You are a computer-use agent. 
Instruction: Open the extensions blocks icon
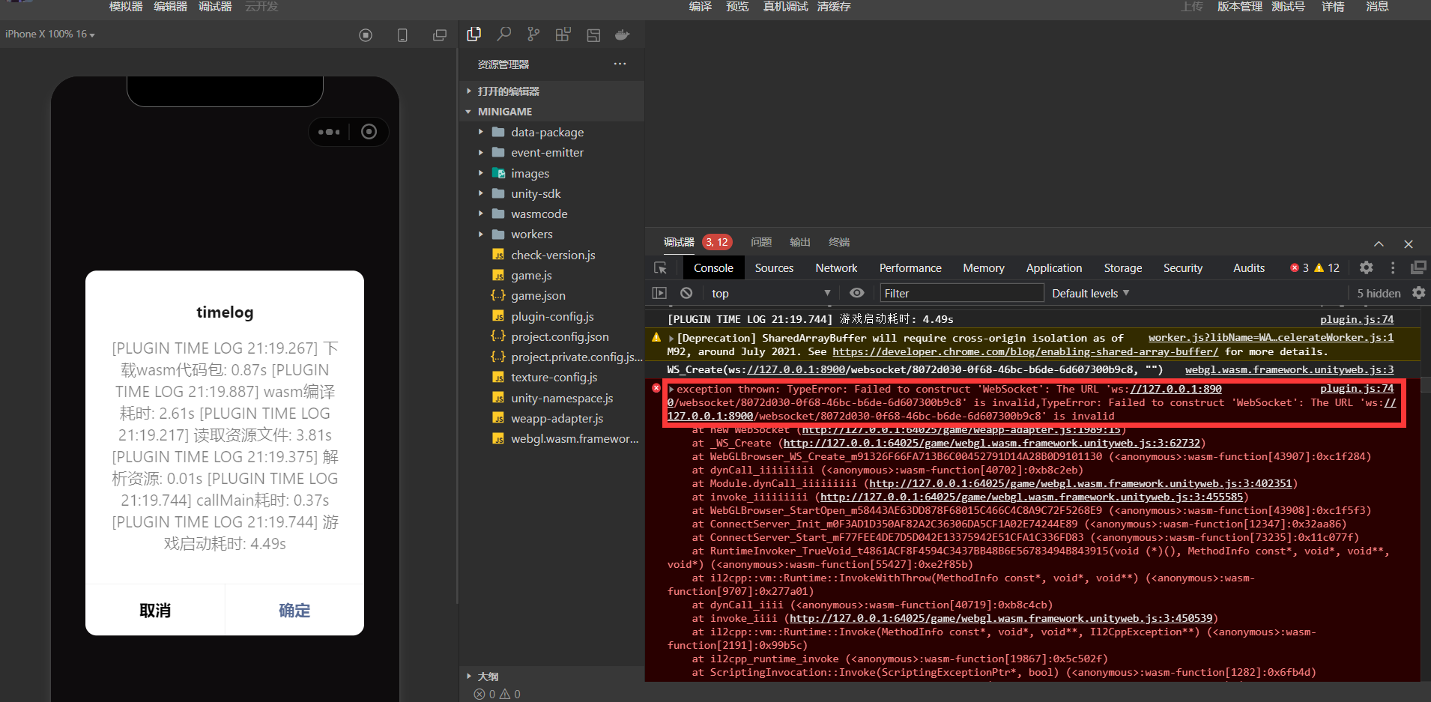pyautogui.click(x=563, y=34)
